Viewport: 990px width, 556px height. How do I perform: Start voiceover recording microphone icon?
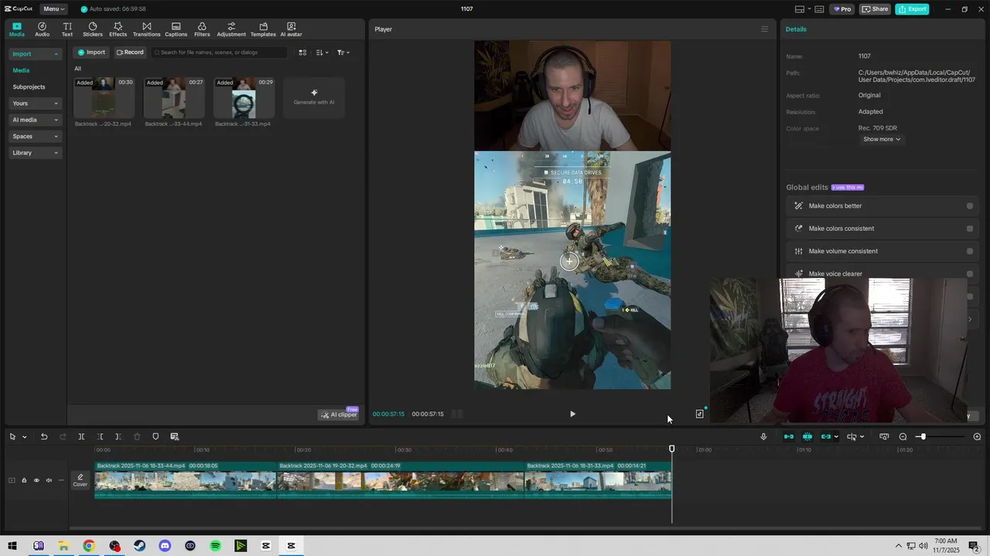(763, 436)
